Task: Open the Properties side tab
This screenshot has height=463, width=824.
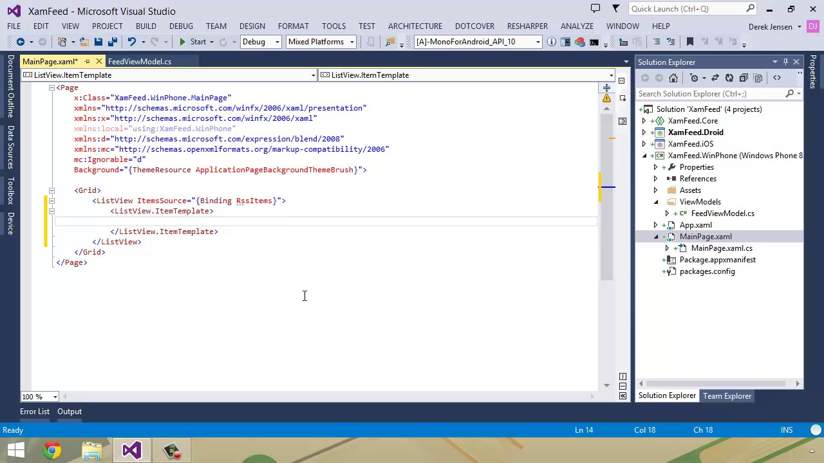Action: coord(814,72)
